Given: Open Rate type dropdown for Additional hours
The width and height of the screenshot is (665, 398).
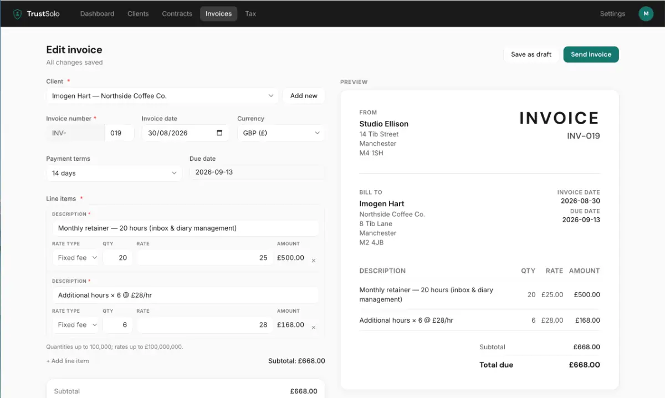Looking at the screenshot, I should click(77, 325).
